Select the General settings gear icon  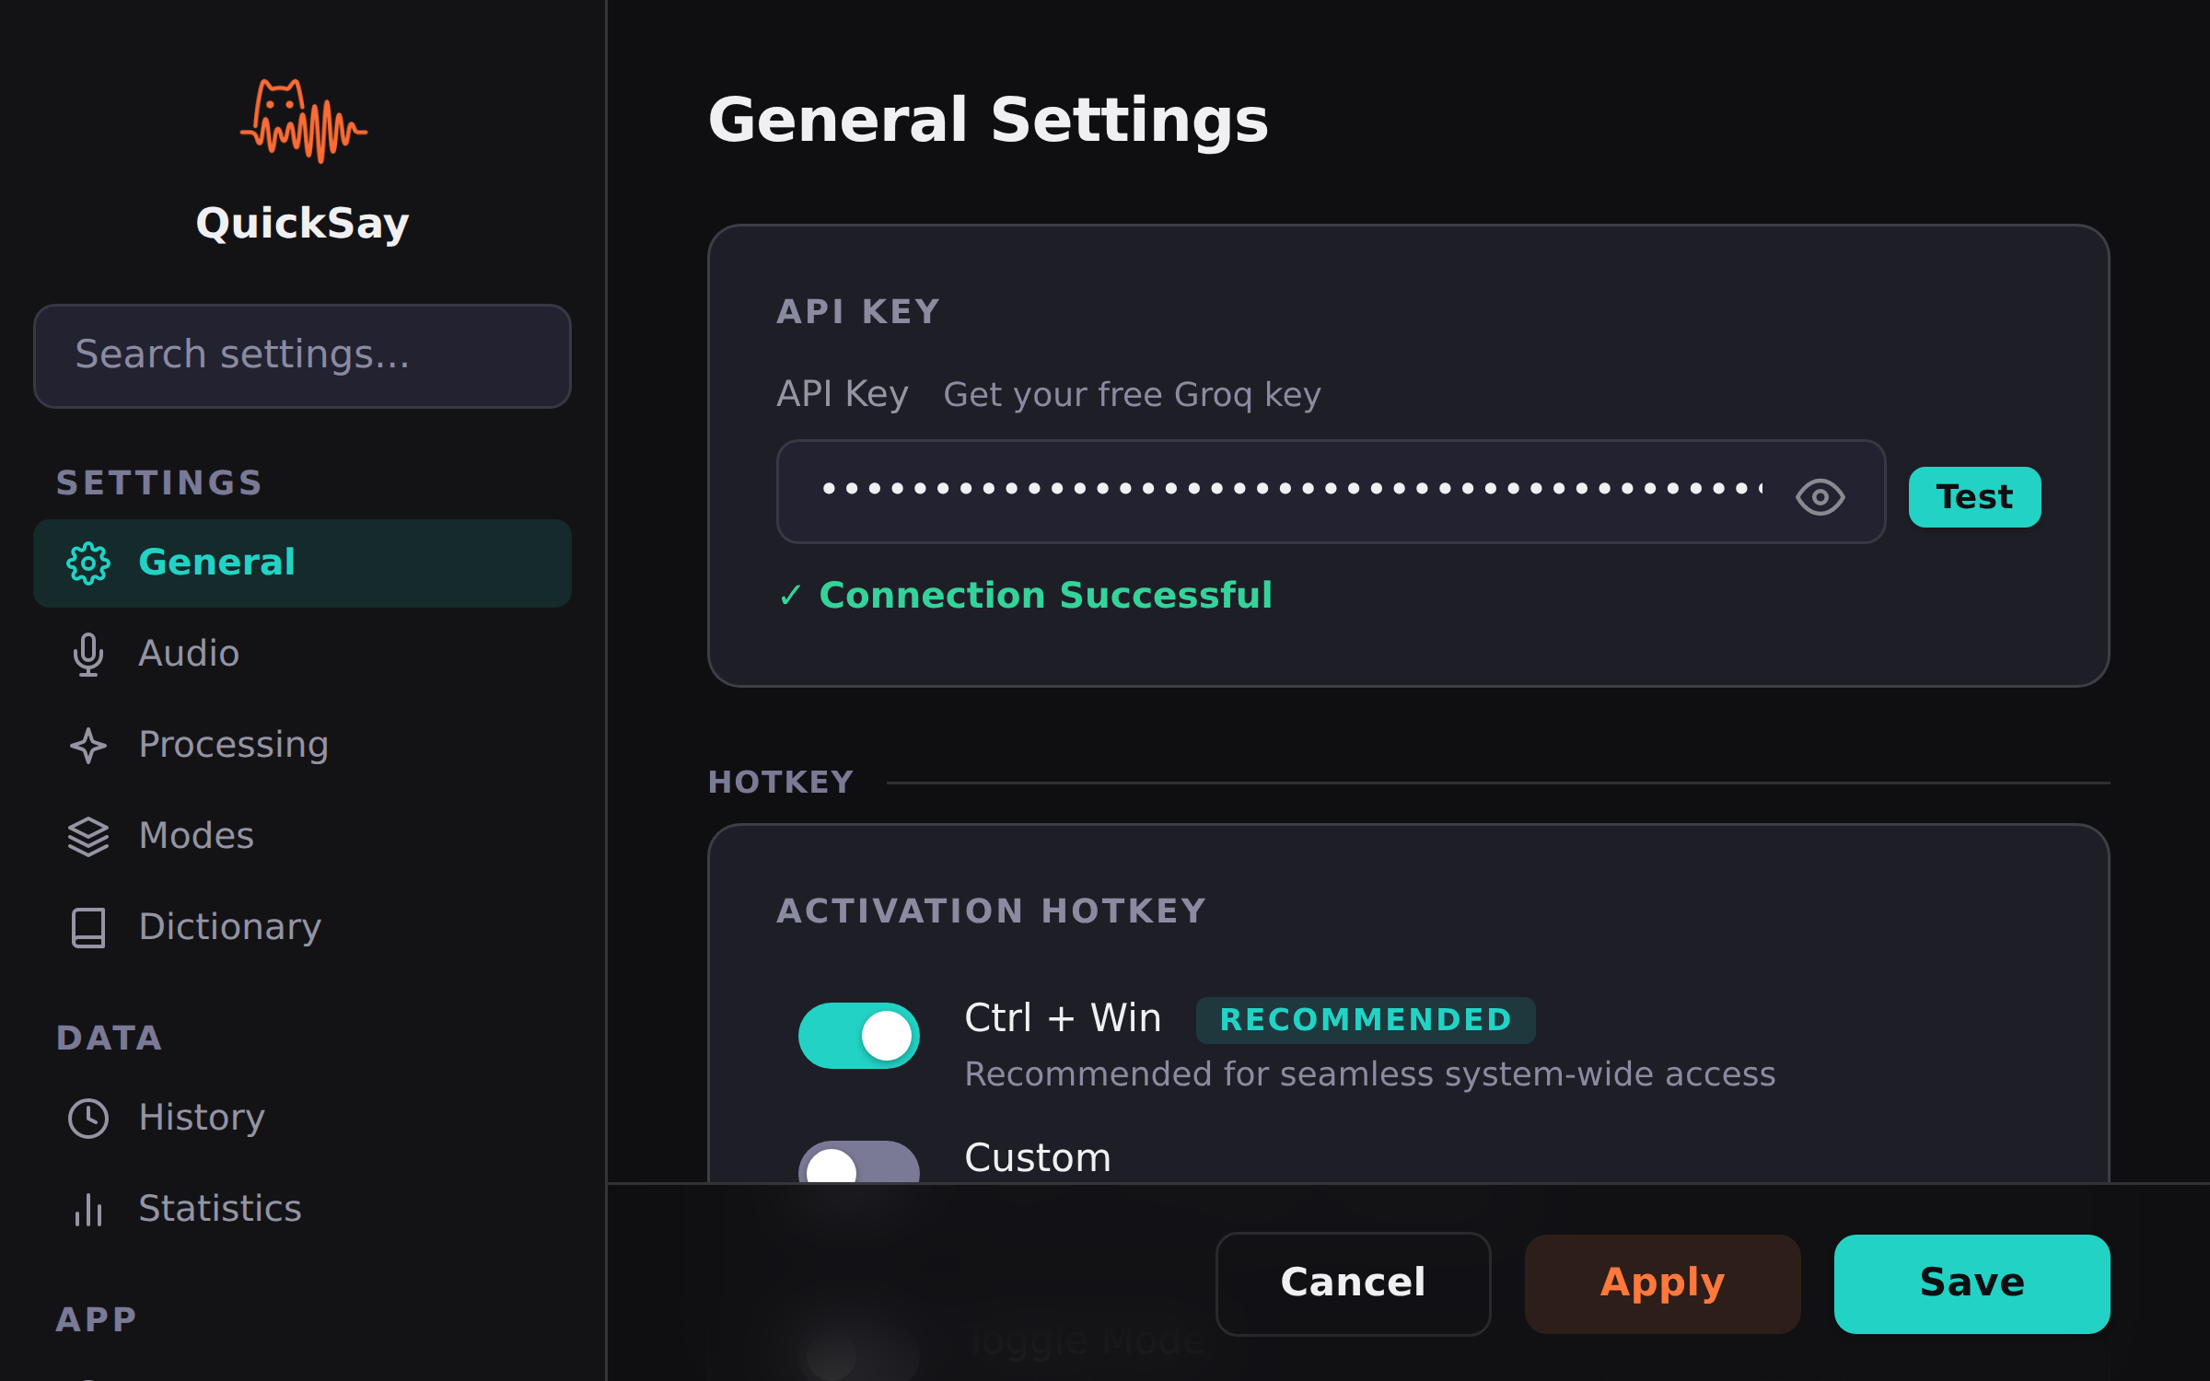point(87,563)
